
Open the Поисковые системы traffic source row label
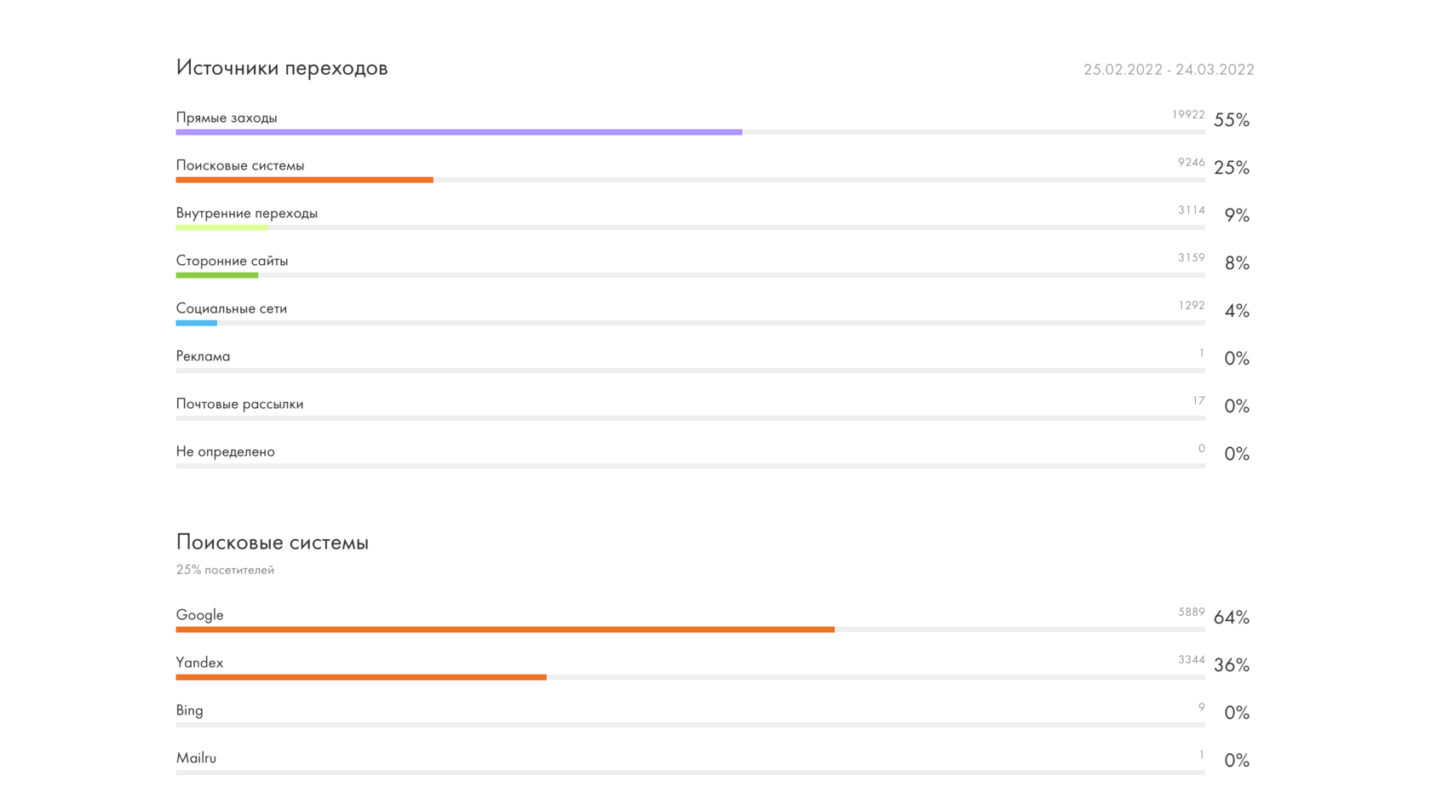pyautogui.click(x=240, y=165)
